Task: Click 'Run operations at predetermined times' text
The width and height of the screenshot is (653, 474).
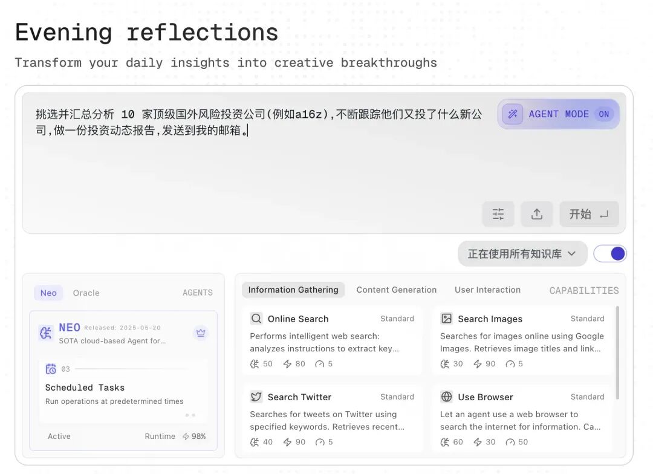Action: click(x=114, y=401)
